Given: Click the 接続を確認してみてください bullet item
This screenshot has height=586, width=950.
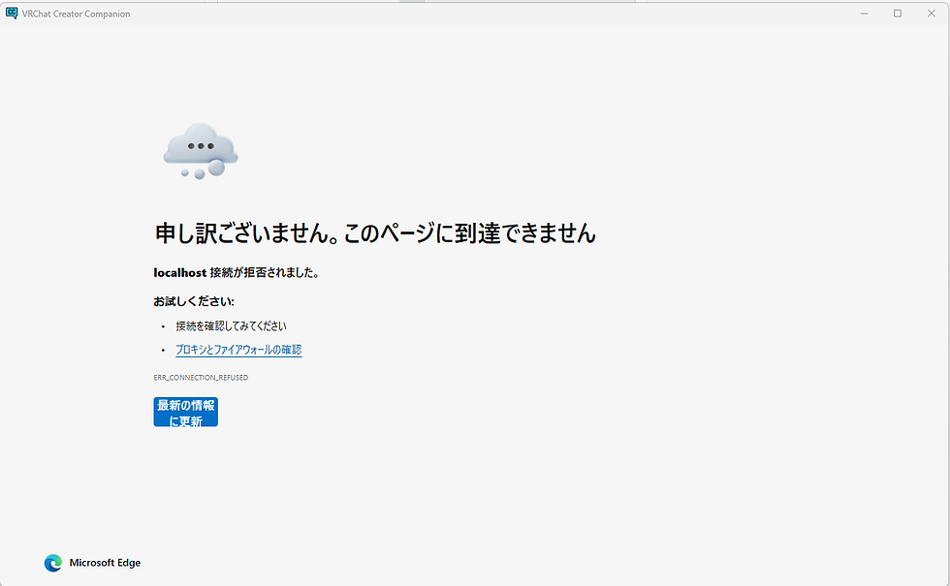Looking at the screenshot, I should click(x=230, y=325).
